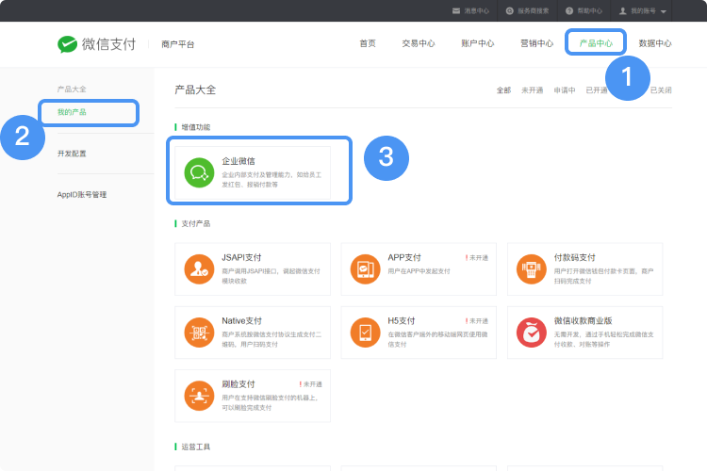The width and height of the screenshot is (707, 471).
Task: Open 消息中心 text link
Action: pyautogui.click(x=477, y=10)
